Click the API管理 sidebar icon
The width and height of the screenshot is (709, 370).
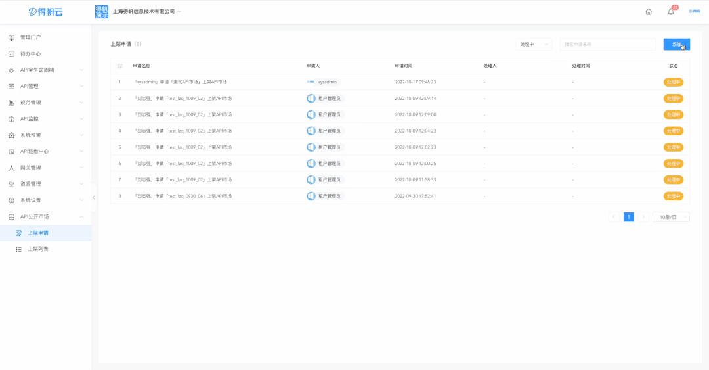tap(11, 87)
